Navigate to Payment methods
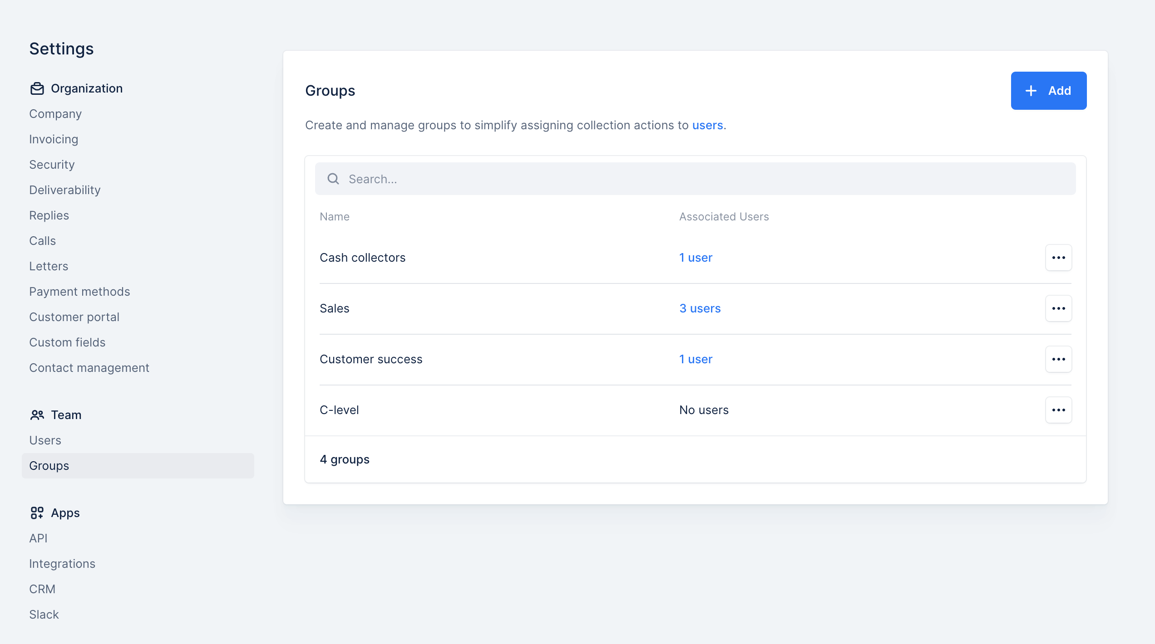This screenshot has width=1155, height=644. pos(79,292)
